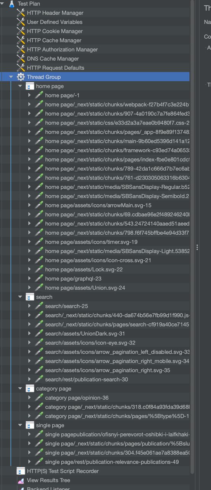This screenshot has width=211, height=490.
Task: Select home page/assets/icons/icon-cross.svg-21
Action: click(x=98, y=260)
